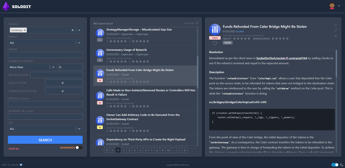Viewport: 345px width, 168px height.
Task: Click the NONE tag in report detail
Action: point(227,43)
